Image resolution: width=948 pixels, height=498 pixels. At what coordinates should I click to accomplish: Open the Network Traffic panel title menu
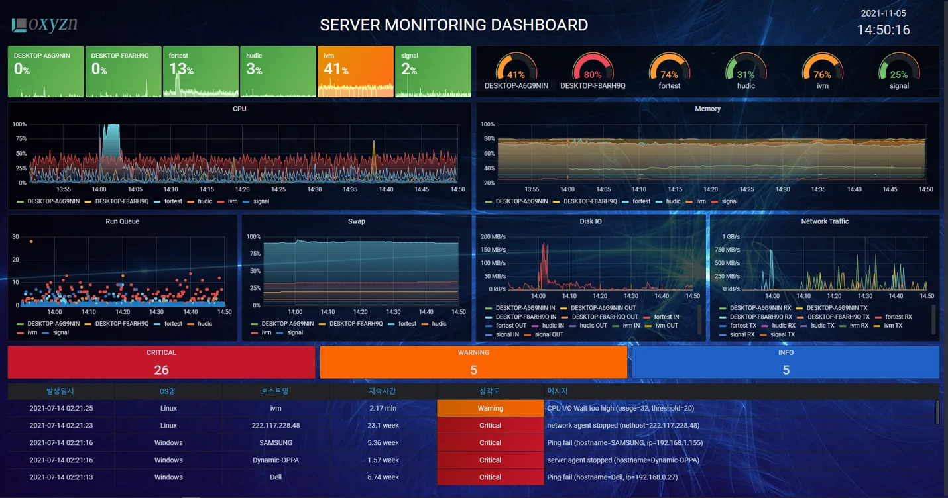825,221
